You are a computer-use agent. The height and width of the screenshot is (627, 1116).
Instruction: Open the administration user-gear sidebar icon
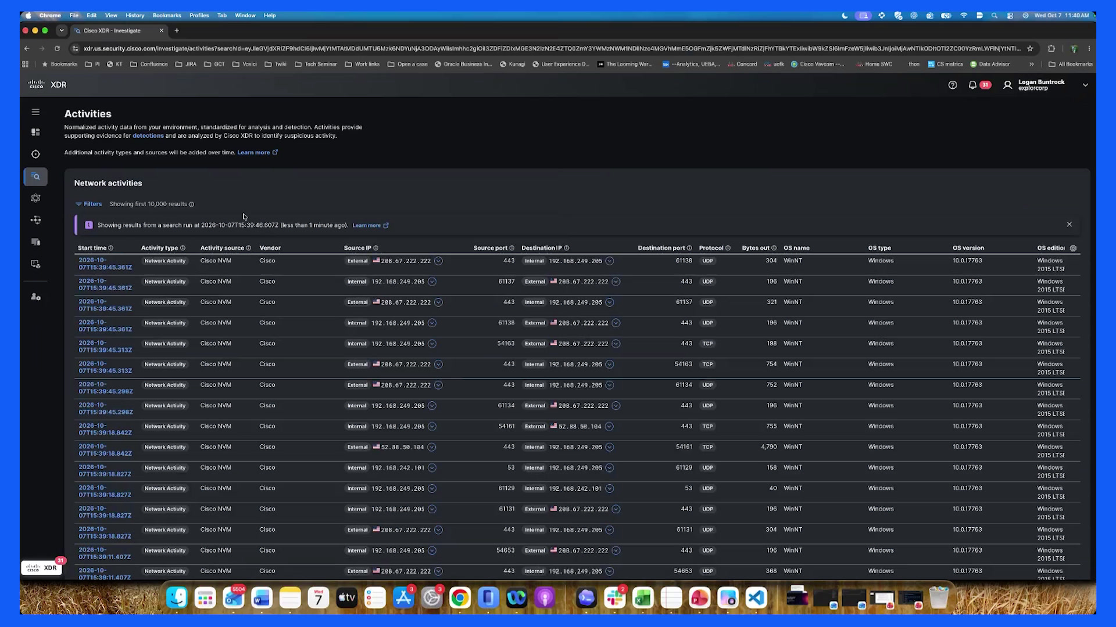click(35, 297)
